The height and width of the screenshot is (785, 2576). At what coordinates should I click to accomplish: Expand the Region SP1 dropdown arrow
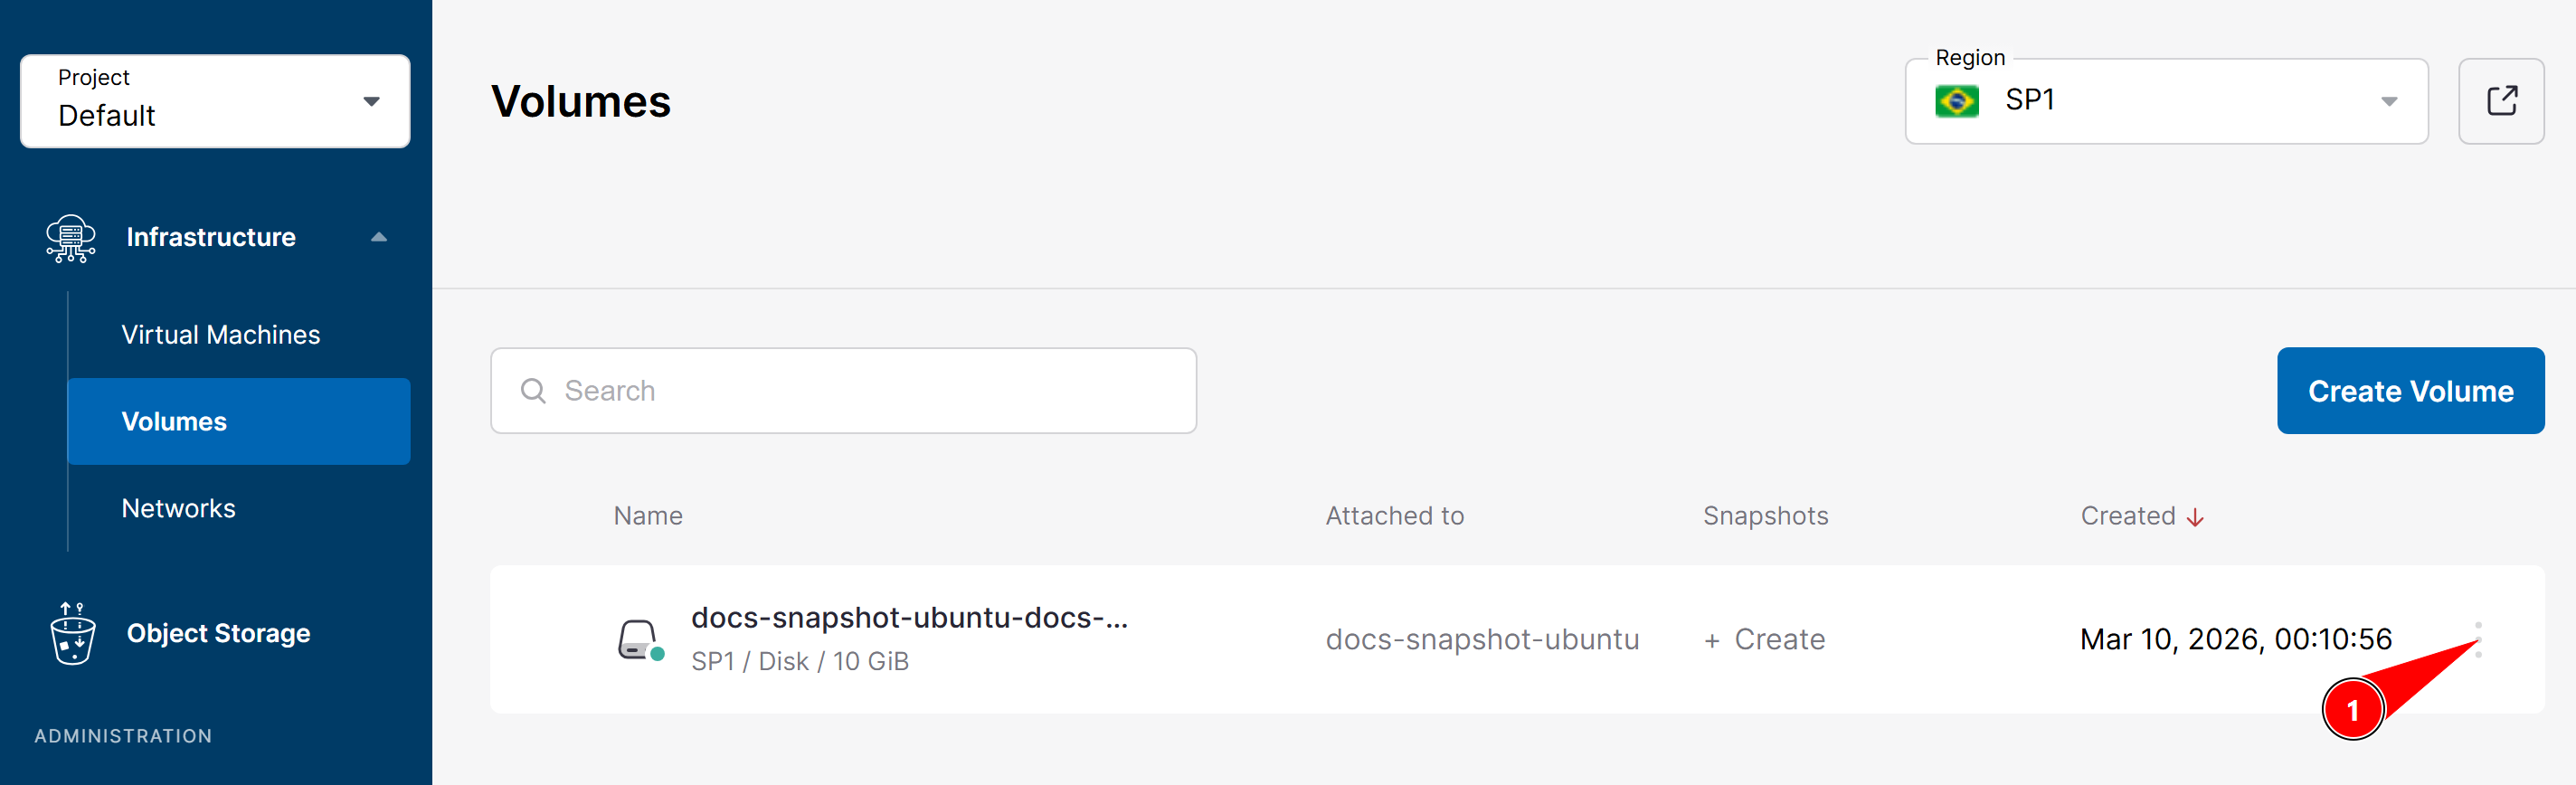point(2388,101)
